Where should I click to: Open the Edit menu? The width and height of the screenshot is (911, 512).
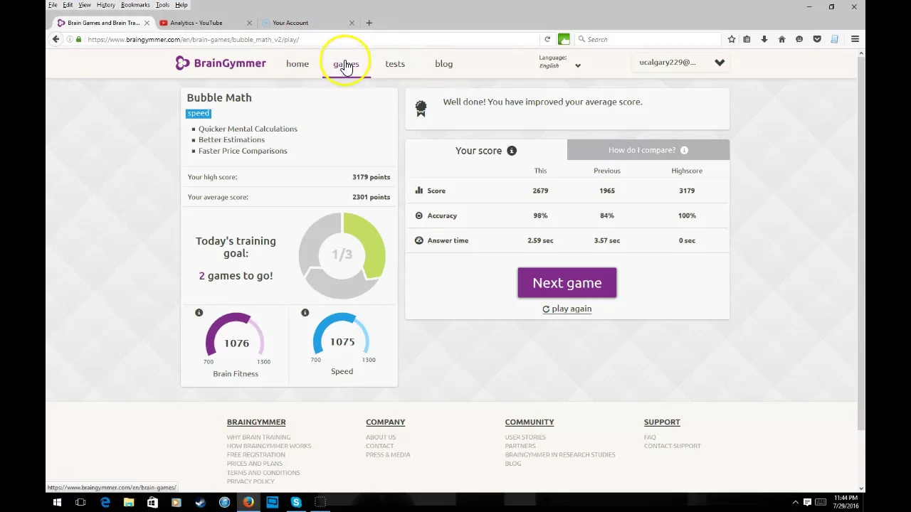(68, 5)
